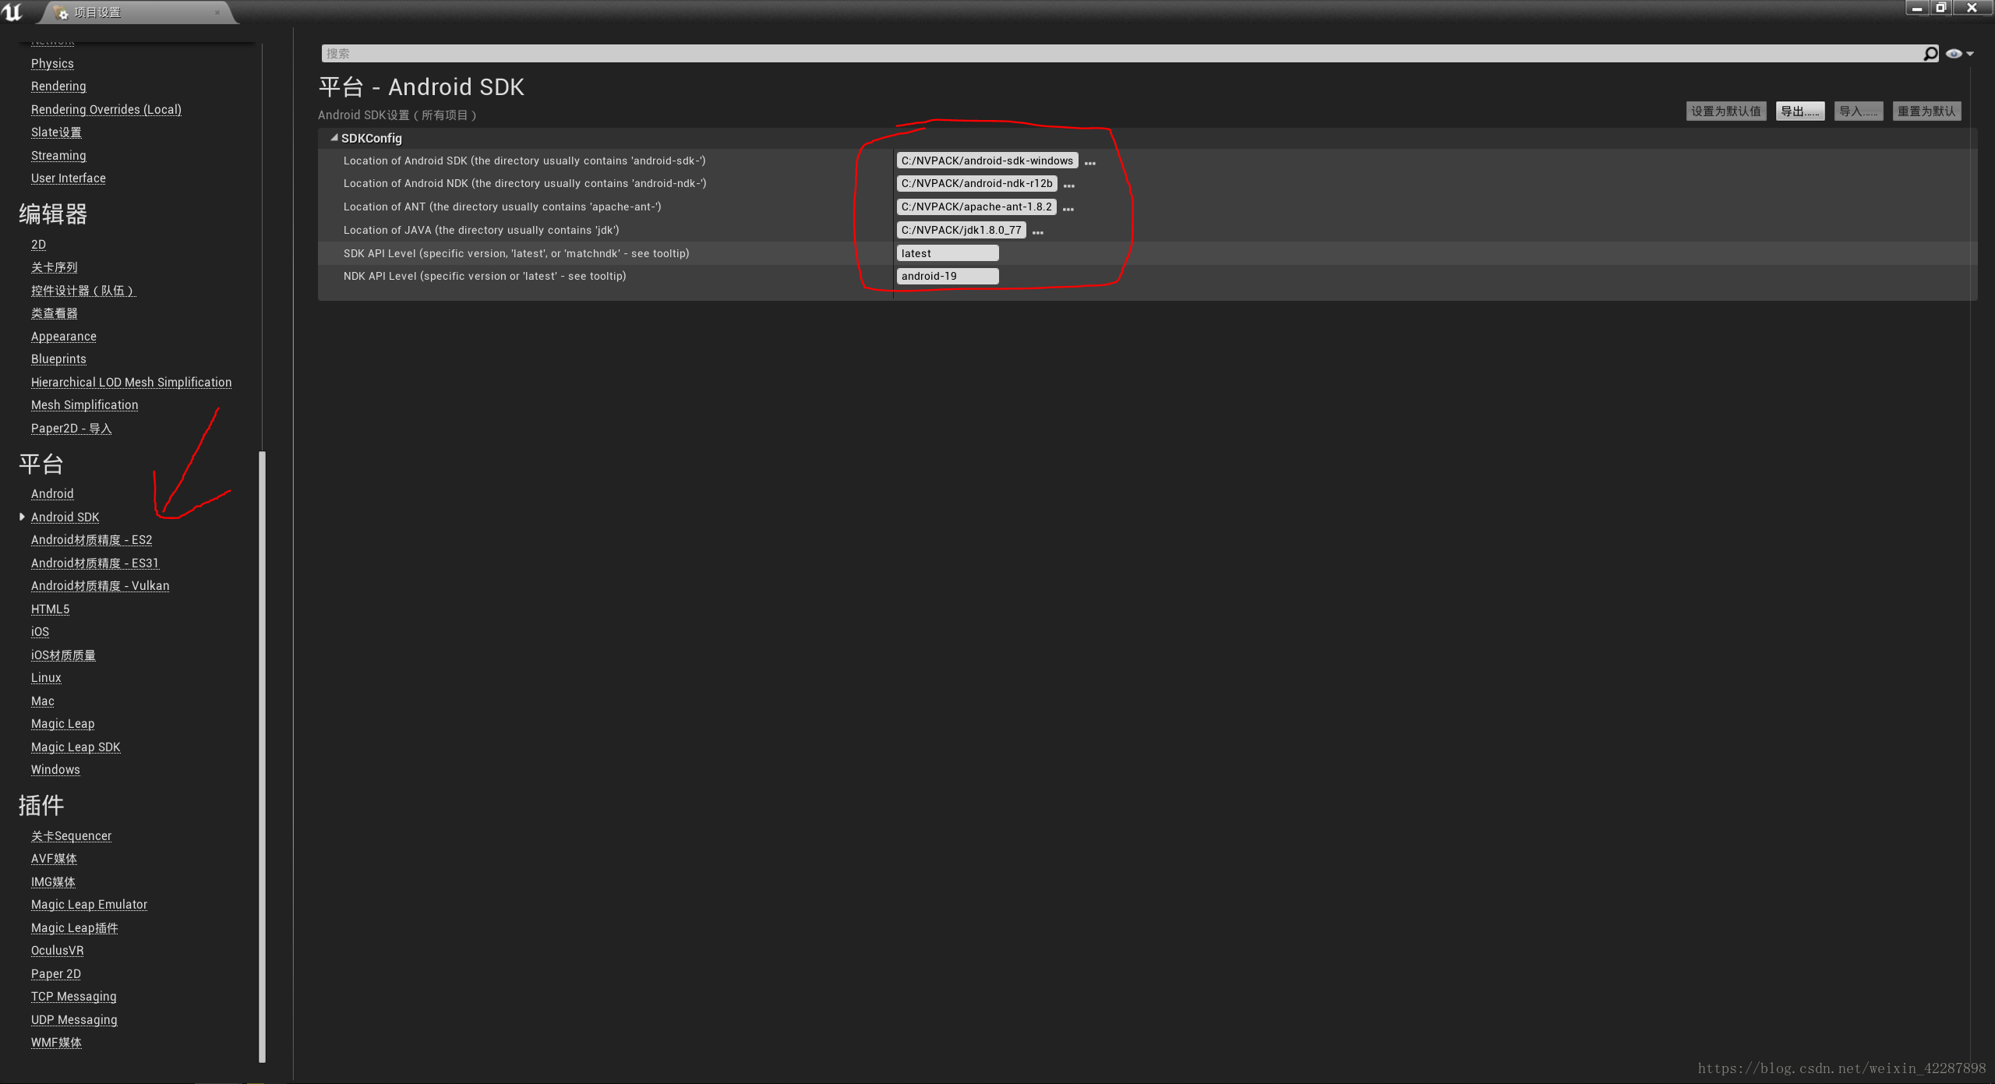Open Paper 2D plugin settings
1995x1084 pixels.
[x=56, y=973]
